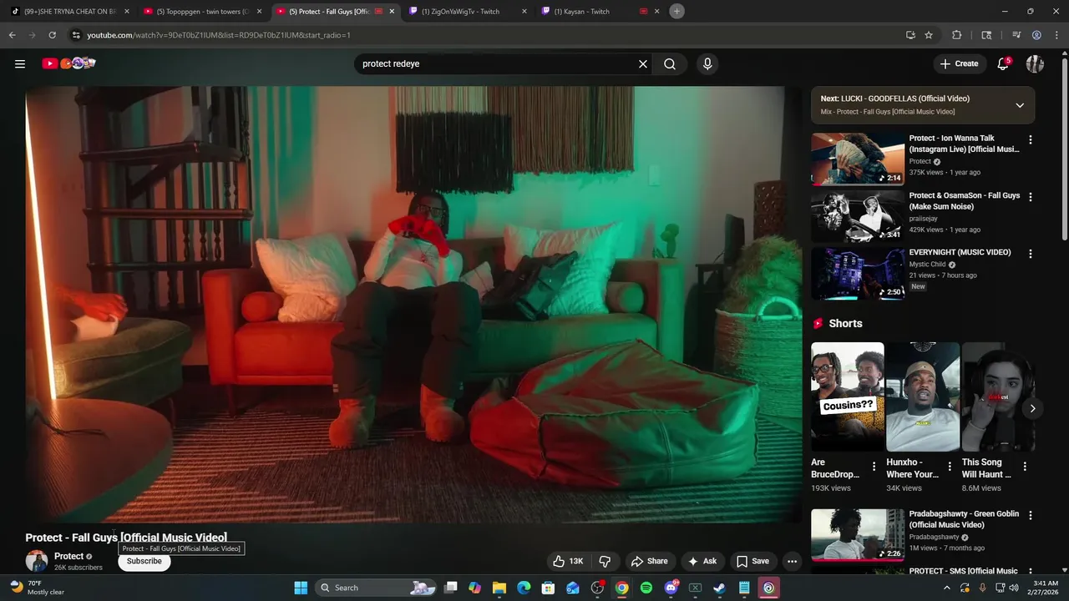Open Discord from the taskbar

[x=671, y=588]
